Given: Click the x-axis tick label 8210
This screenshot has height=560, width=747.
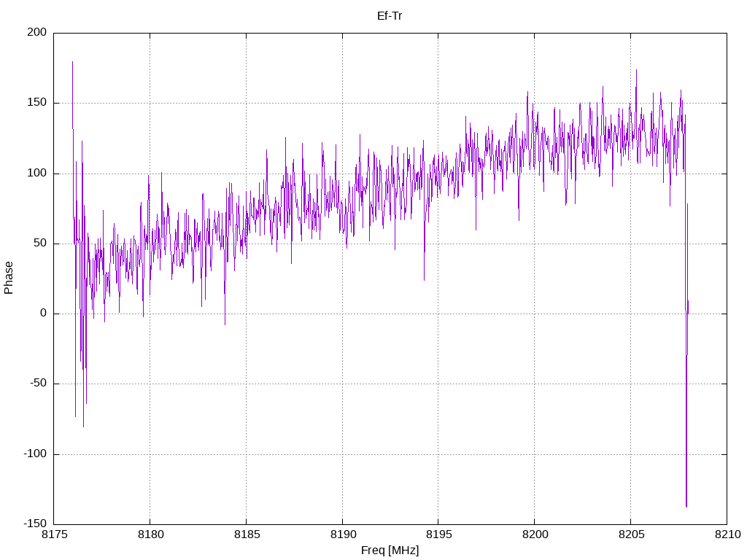Looking at the screenshot, I should 728,534.
